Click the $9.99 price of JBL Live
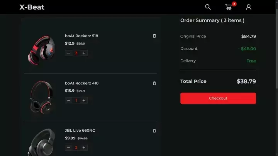The height and width of the screenshot is (156, 278). 70,138
